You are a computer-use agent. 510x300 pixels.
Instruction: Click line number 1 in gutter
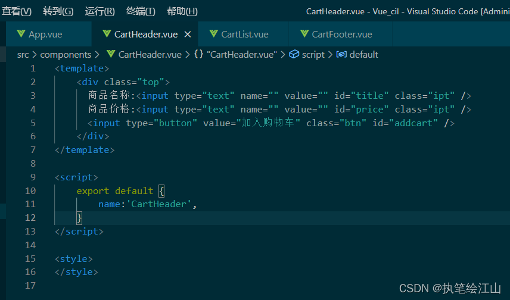pyautogui.click(x=33, y=68)
